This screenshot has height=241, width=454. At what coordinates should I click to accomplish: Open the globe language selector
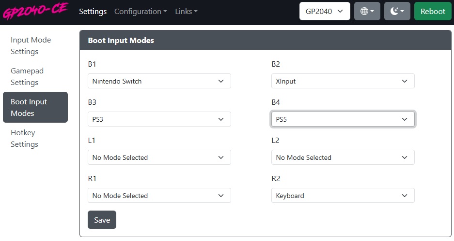click(367, 11)
